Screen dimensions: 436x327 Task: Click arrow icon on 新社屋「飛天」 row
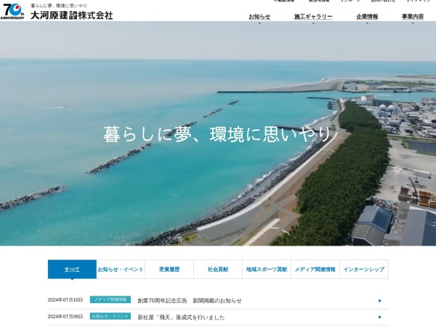[x=380, y=317]
